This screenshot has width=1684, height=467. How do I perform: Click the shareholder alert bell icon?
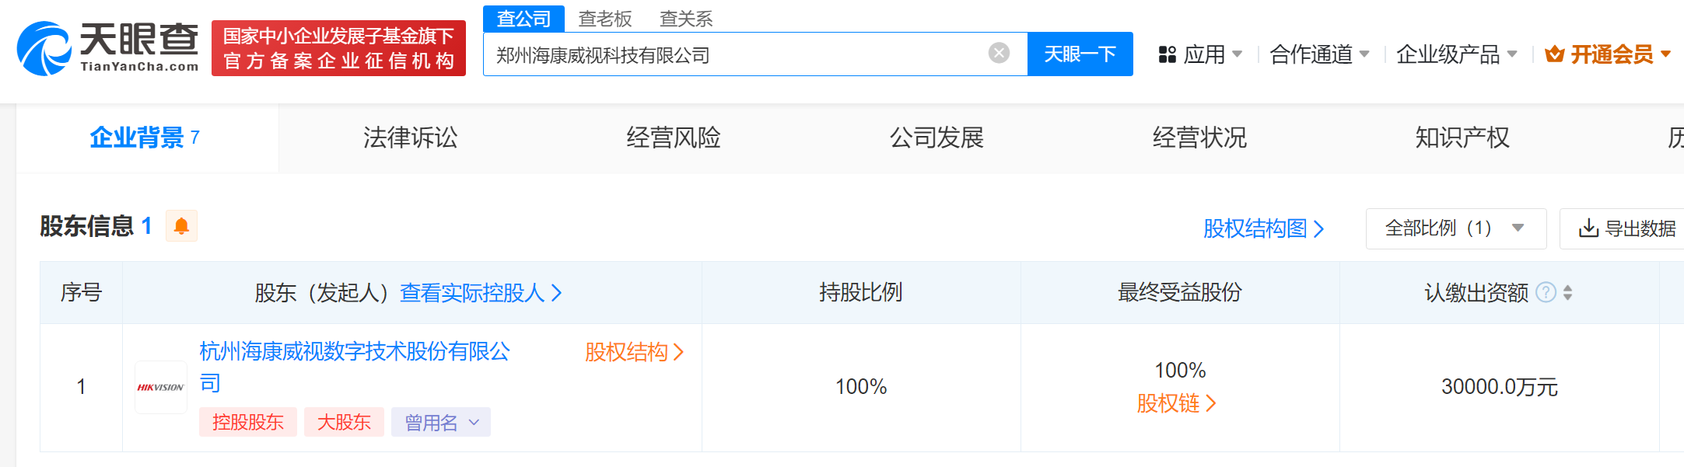[181, 226]
